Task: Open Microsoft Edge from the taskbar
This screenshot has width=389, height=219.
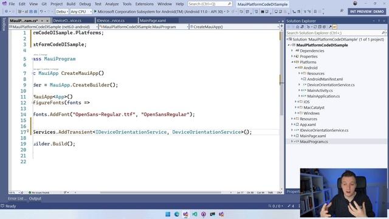Action: click(x=177, y=214)
